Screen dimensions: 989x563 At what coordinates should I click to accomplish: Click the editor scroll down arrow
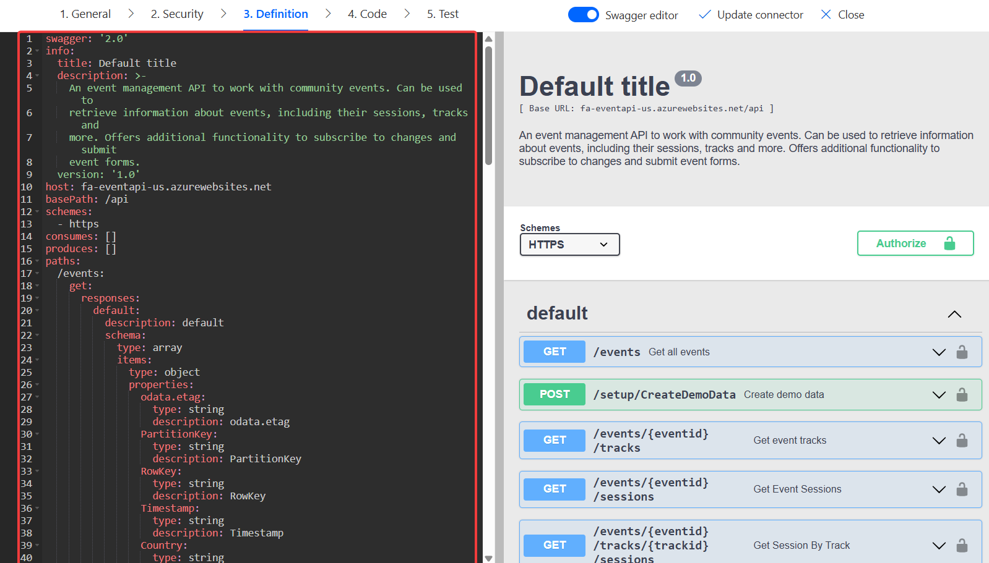[x=488, y=558]
